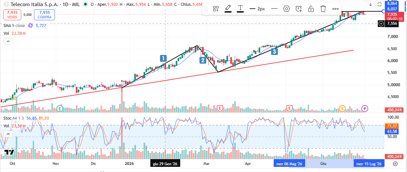Viewport: 407px width, 172px height.
Task: Grab the floating toolbar drag handle
Action: [206, 9]
